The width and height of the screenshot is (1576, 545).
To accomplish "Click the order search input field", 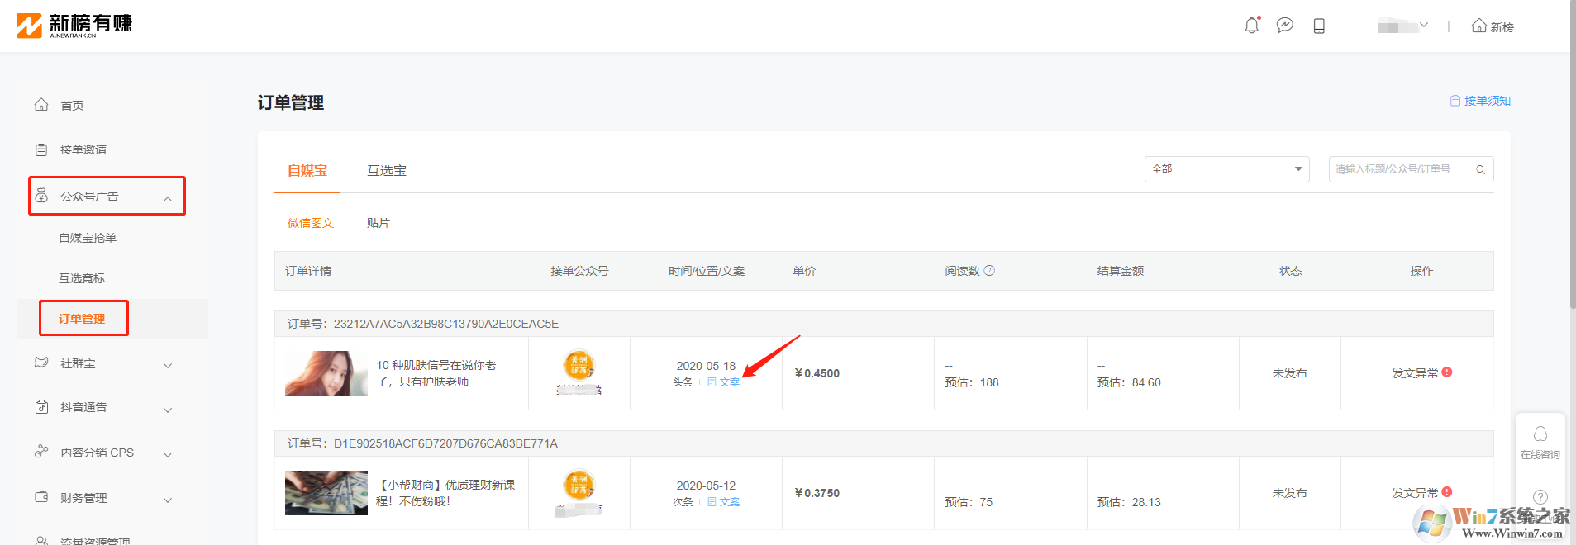I will tap(1401, 169).
